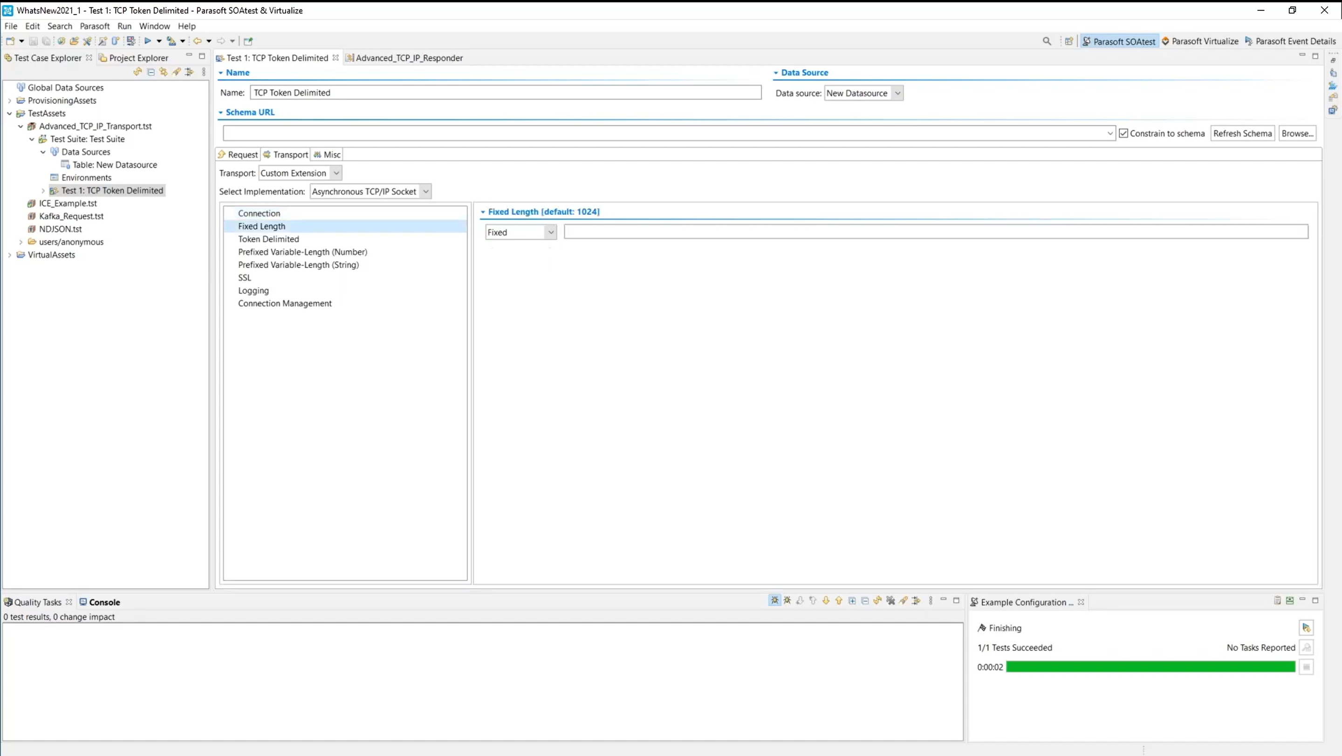Click the yellow up arrow in Quality Tasks toolbar
1342x756 pixels.
[839, 600]
